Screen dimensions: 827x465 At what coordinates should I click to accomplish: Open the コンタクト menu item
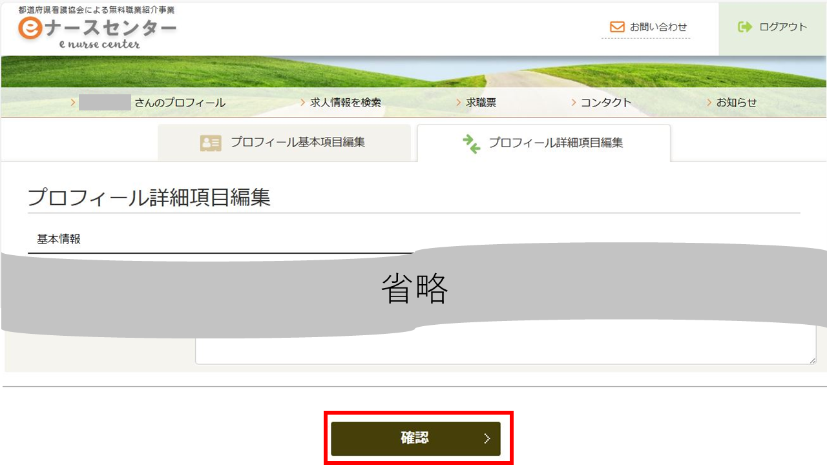coord(602,103)
